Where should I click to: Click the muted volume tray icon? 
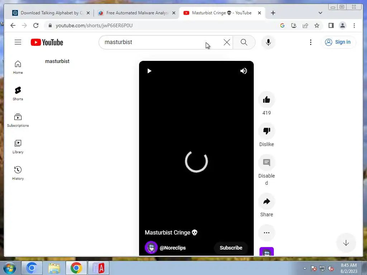tap(331, 268)
